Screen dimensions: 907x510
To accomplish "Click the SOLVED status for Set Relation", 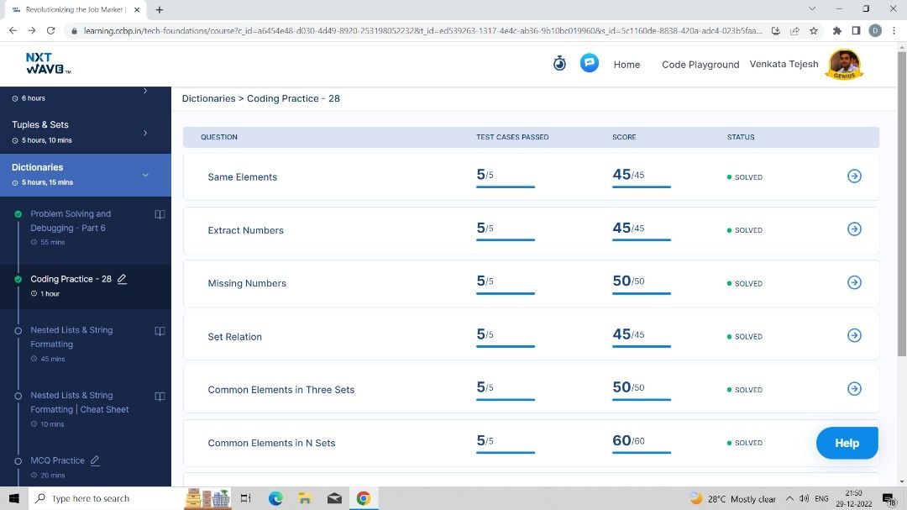I will [x=744, y=336].
